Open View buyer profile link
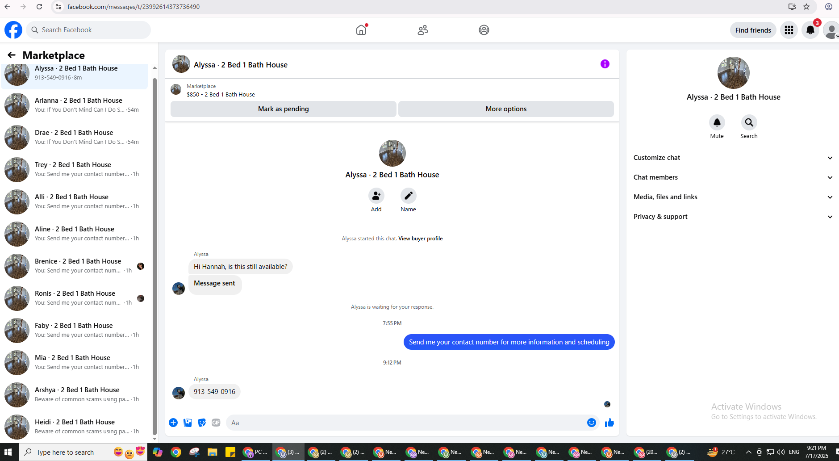This screenshot has height=461, width=839. click(x=420, y=239)
